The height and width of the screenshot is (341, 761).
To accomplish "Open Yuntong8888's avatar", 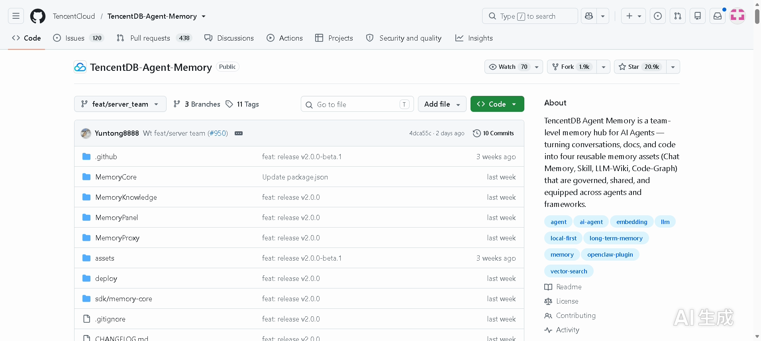I will [x=86, y=133].
